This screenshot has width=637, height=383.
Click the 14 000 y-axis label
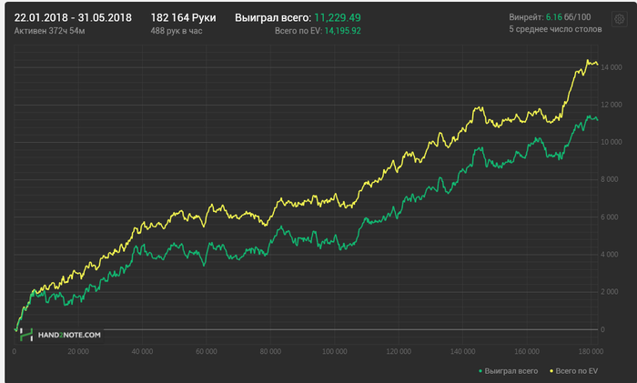pyautogui.click(x=611, y=67)
